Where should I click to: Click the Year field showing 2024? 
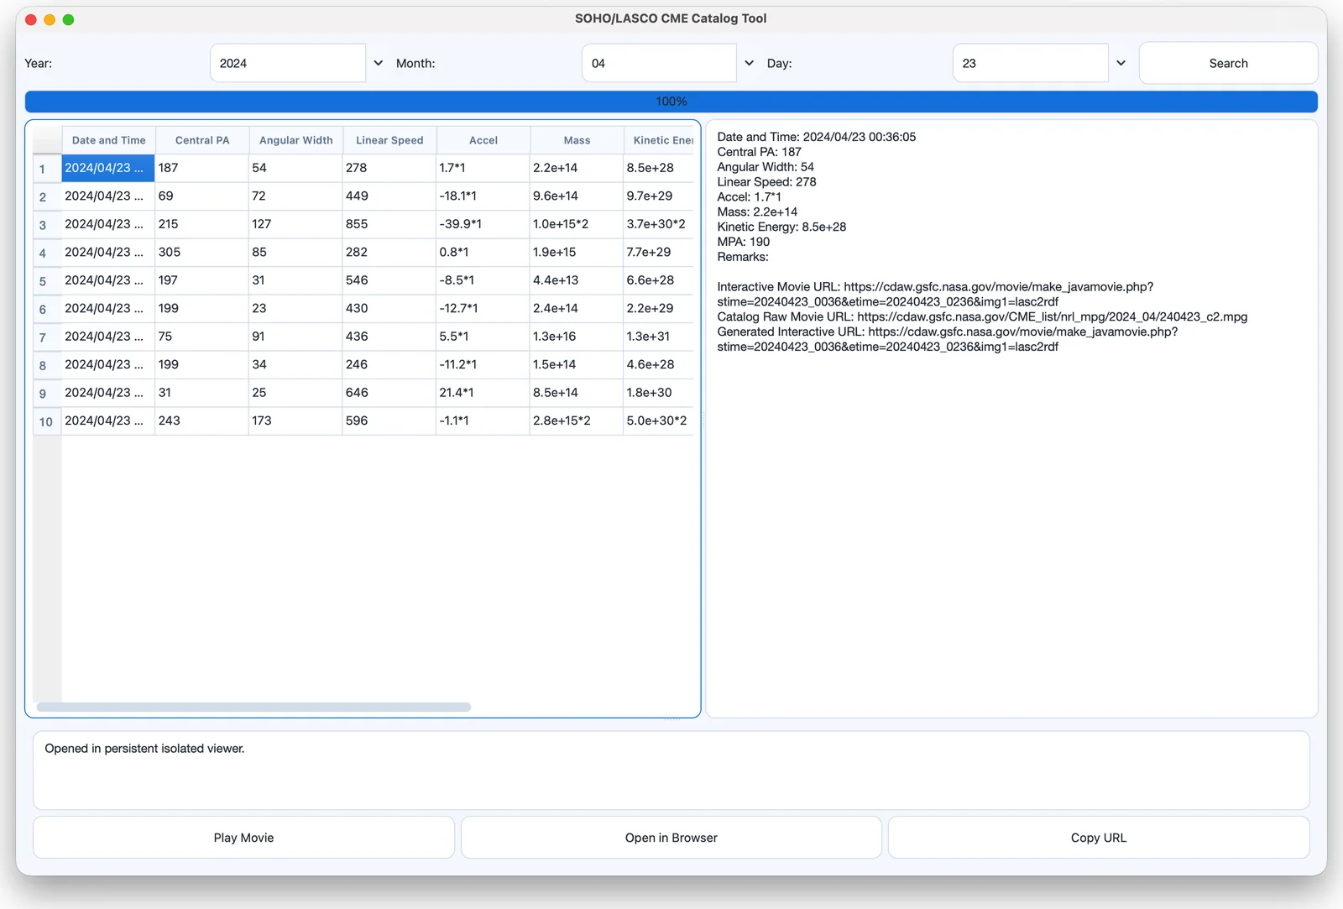[288, 63]
